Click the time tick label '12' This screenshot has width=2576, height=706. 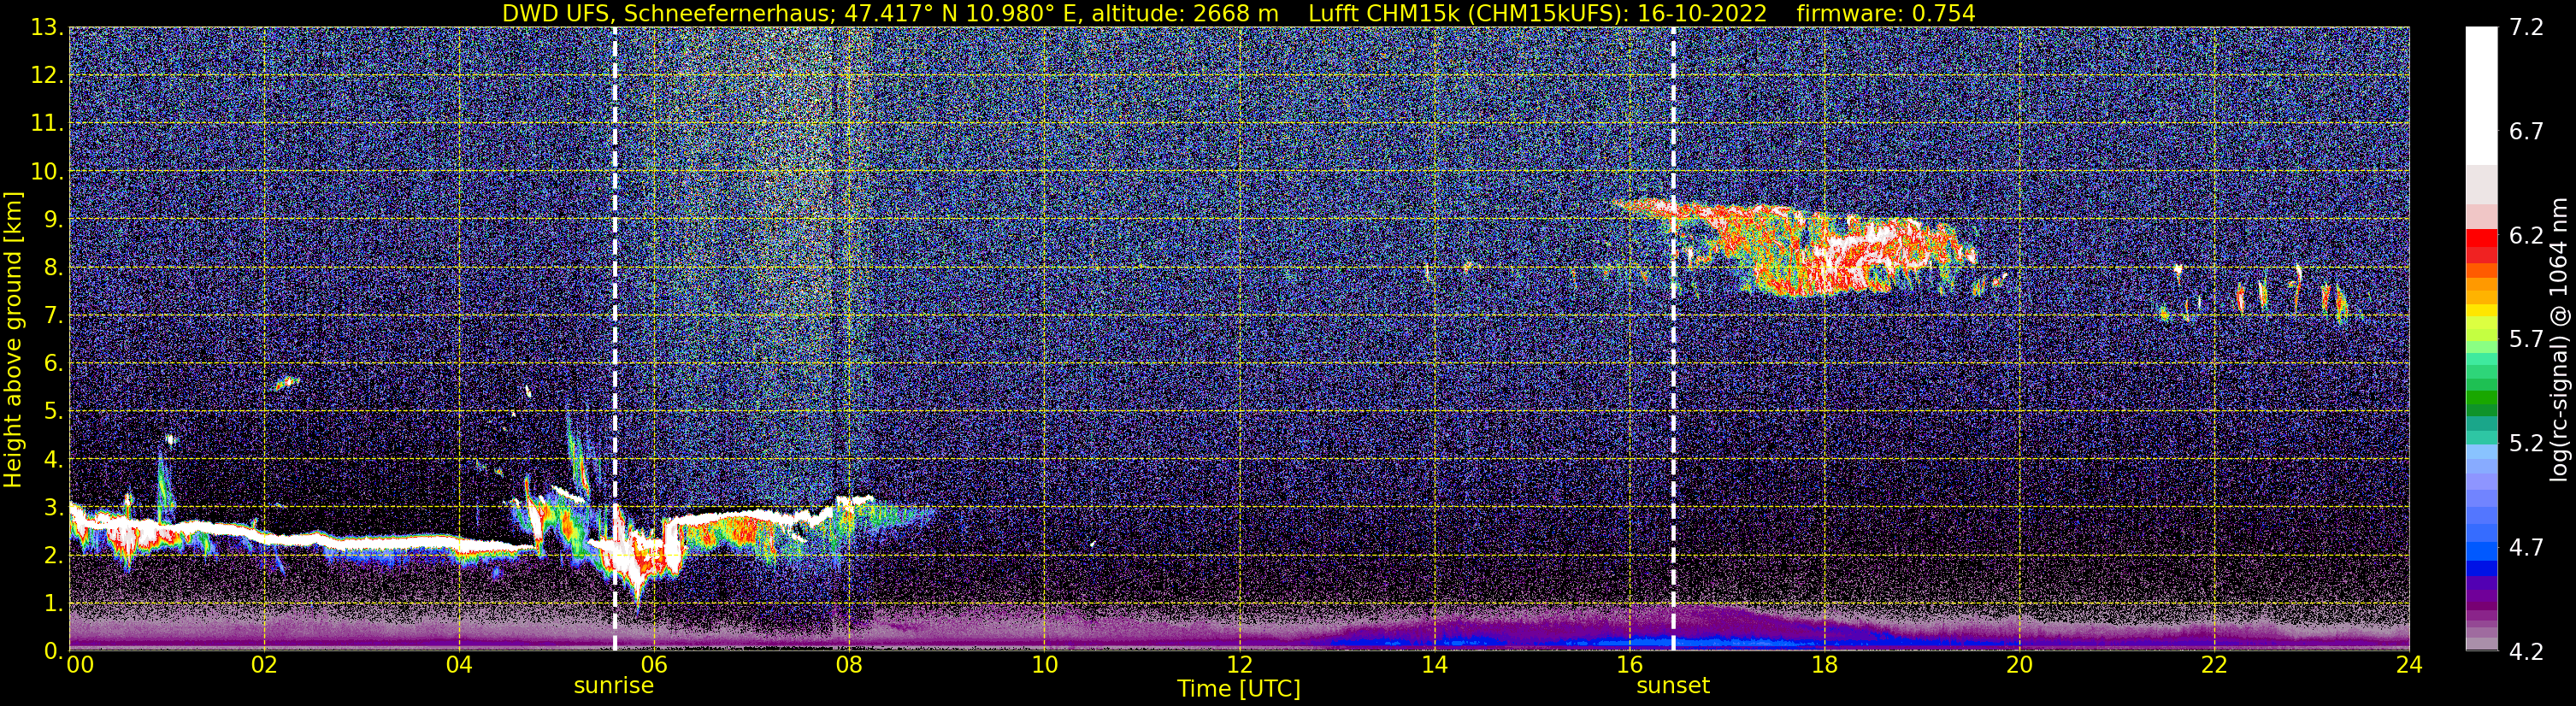tap(1239, 665)
